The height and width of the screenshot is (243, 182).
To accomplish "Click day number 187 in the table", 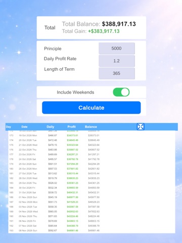I will (11, 202).
